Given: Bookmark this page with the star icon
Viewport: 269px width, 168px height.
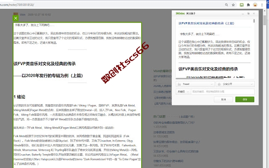Looking at the screenshot, I should tap(233, 5).
